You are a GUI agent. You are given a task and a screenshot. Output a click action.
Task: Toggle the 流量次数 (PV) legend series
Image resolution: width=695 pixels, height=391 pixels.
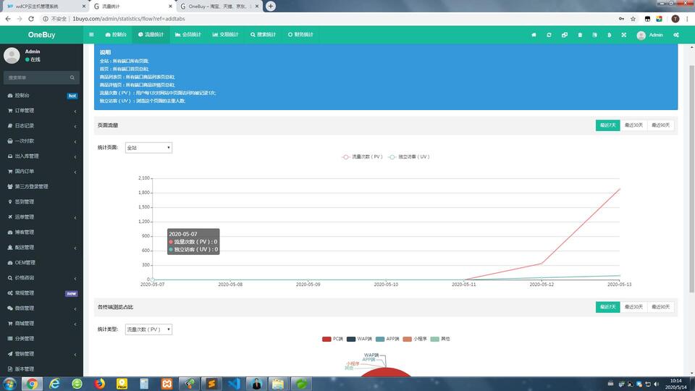point(362,156)
